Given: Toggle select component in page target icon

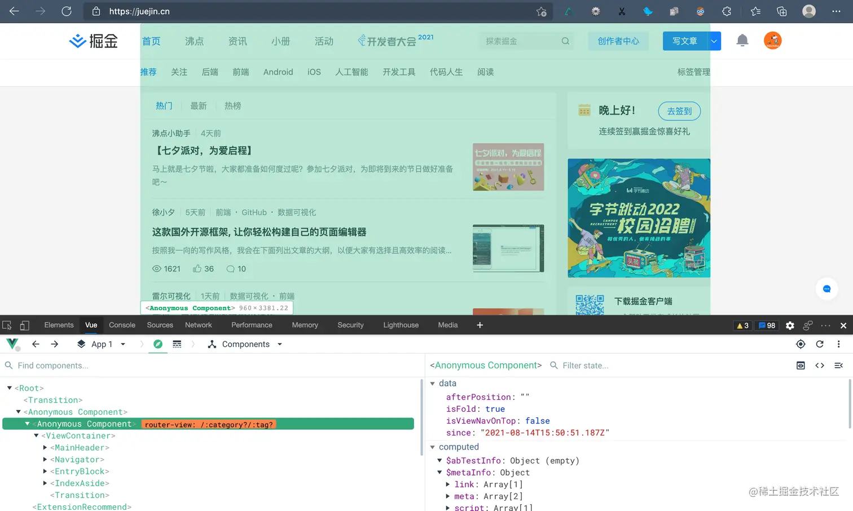Looking at the screenshot, I should click(801, 344).
